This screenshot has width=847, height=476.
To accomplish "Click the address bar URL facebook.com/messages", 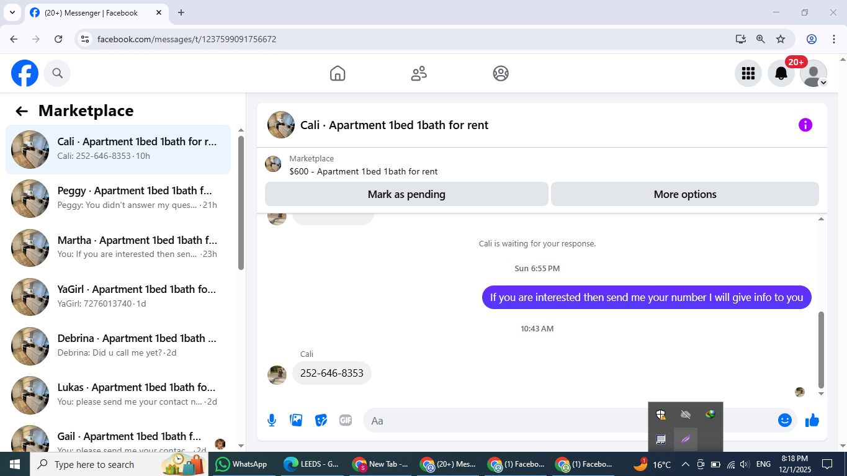I will (x=187, y=39).
